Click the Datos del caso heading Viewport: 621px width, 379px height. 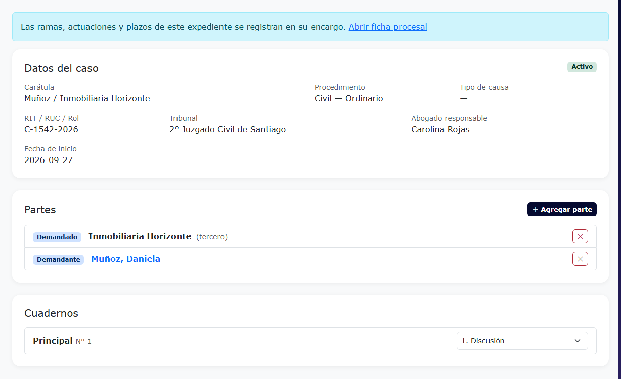[x=61, y=68]
